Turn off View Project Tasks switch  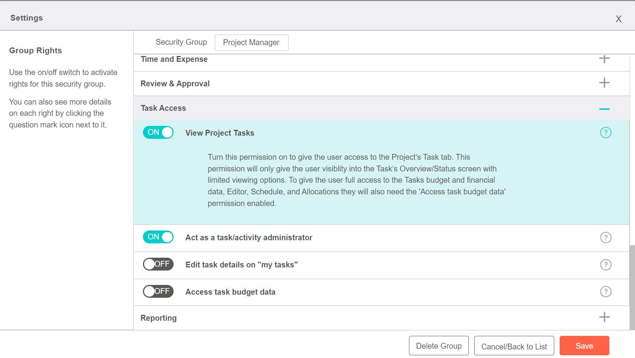point(158,133)
